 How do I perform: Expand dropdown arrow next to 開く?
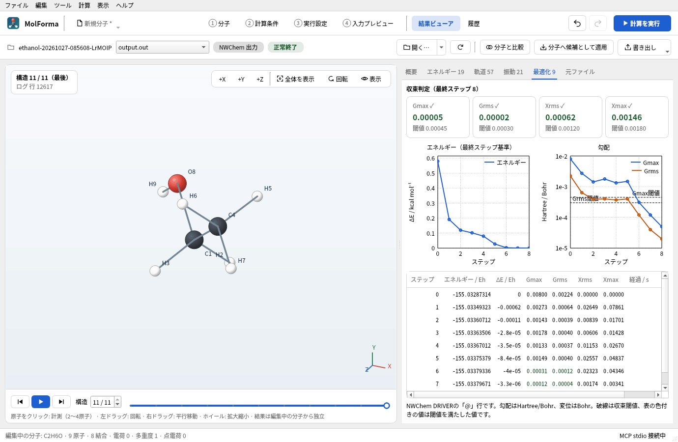click(441, 47)
